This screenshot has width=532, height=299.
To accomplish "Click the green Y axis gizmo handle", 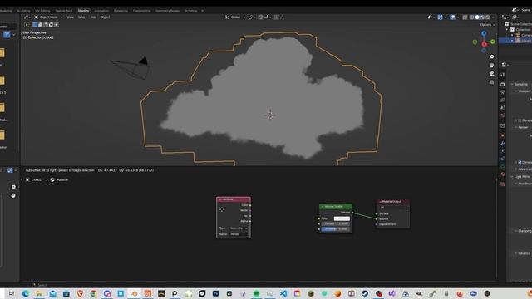I will click(x=493, y=42).
